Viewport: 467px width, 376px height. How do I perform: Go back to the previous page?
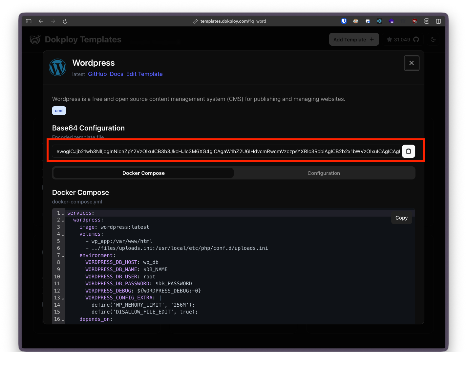click(x=41, y=21)
